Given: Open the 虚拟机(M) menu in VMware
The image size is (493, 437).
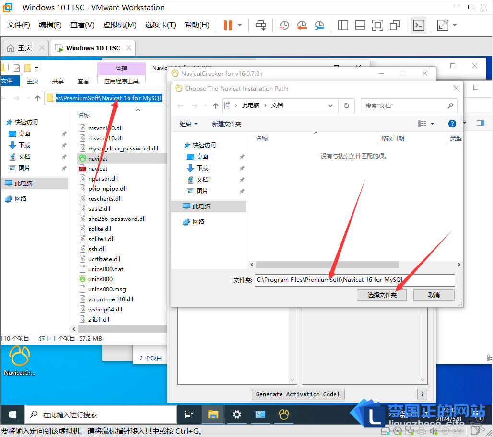Looking at the screenshot, I should 119,25.
